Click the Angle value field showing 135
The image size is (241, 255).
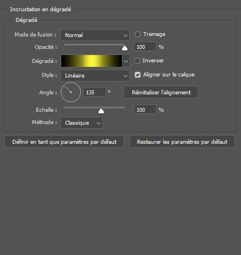click(94, 92)
